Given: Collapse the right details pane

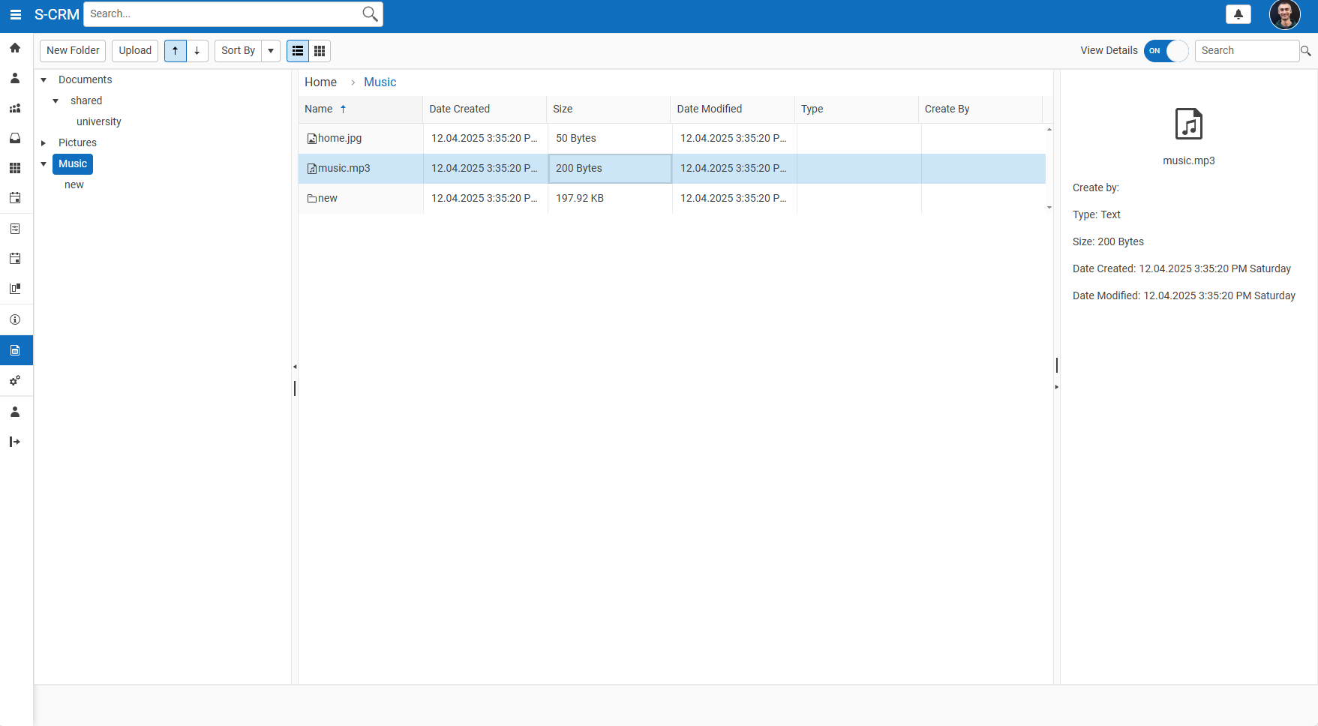Looking at the screenshot, I should [1057, 387].
